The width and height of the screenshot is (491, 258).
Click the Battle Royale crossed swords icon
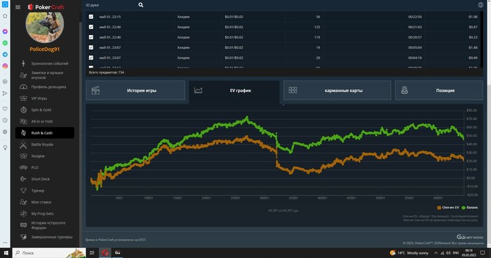23,144
